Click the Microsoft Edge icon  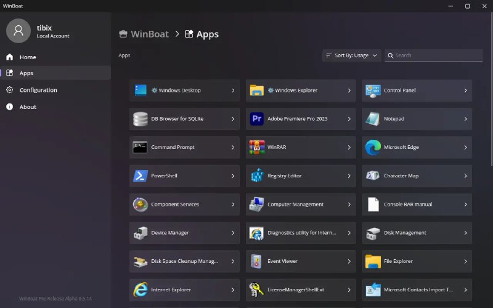pyautogui.click(x=373, y=147)
